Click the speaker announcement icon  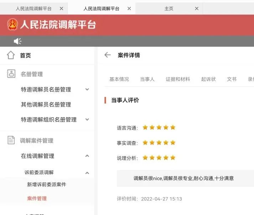pos(17,41)
